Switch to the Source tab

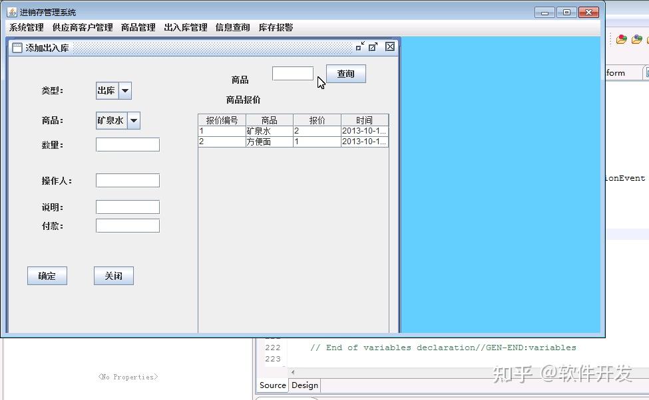[x=272, y=385]
